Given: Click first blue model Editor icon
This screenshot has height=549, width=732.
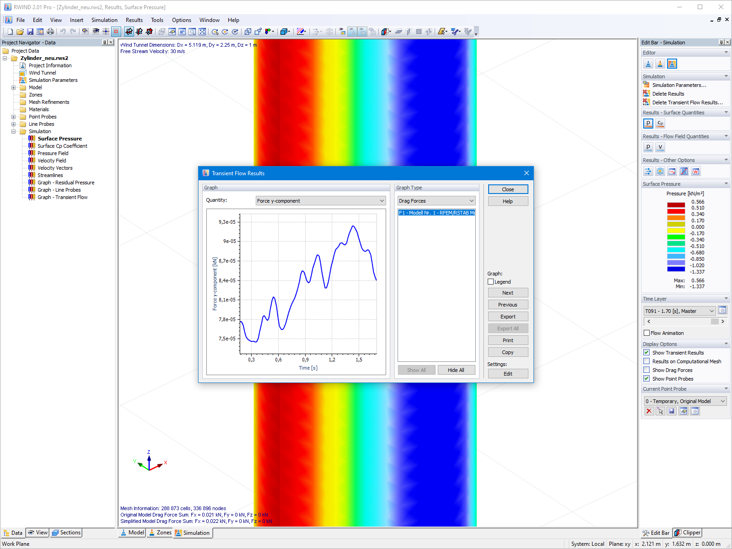Looking at the screenshot, I should pyautogui.click(x=648, y=64).
